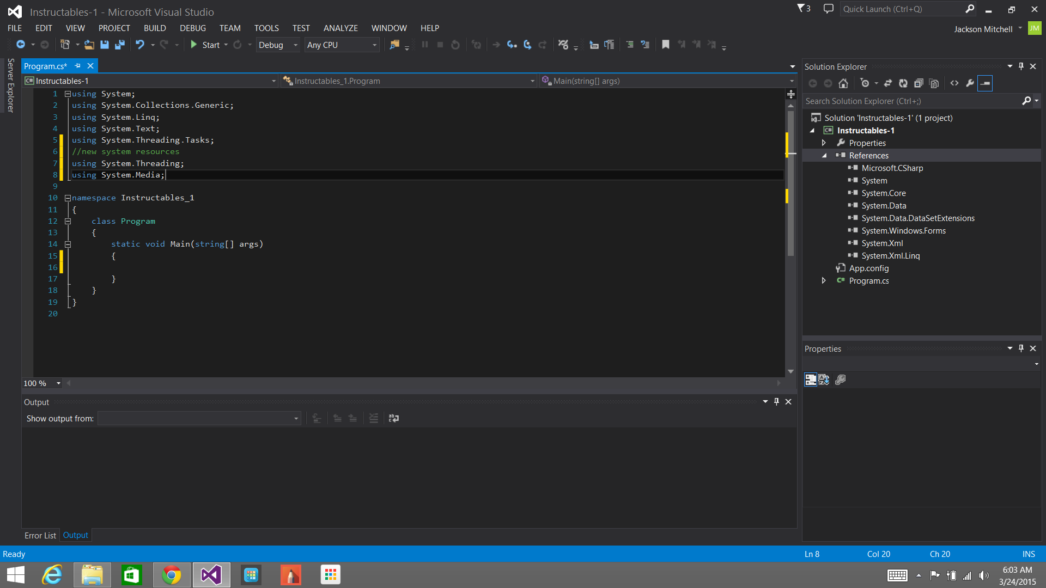
Task: Expand the Program.cs node in Solution Explorer
Action: [822, 281]
